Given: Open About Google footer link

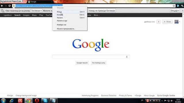Looking at the screenshot, I should coord(149,96).
